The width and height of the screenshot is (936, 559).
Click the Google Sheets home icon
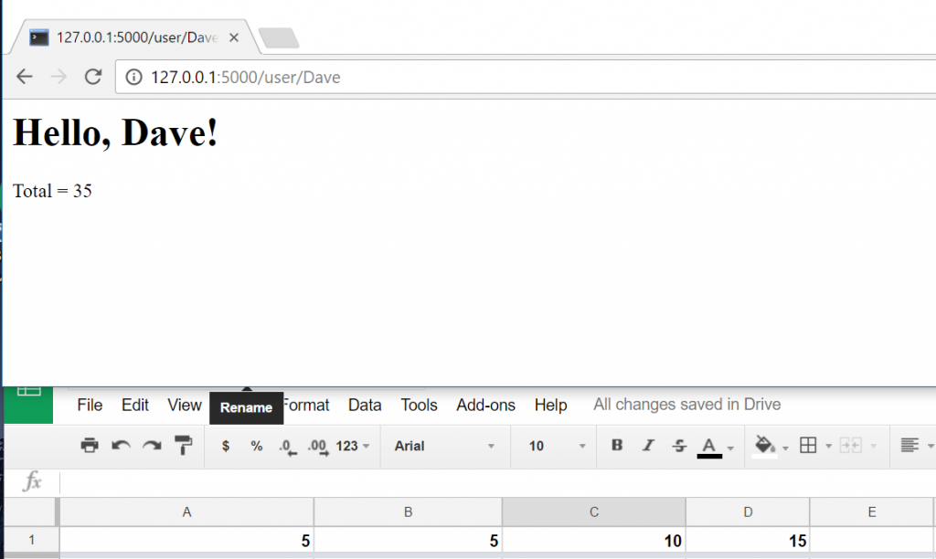[28, 405]
